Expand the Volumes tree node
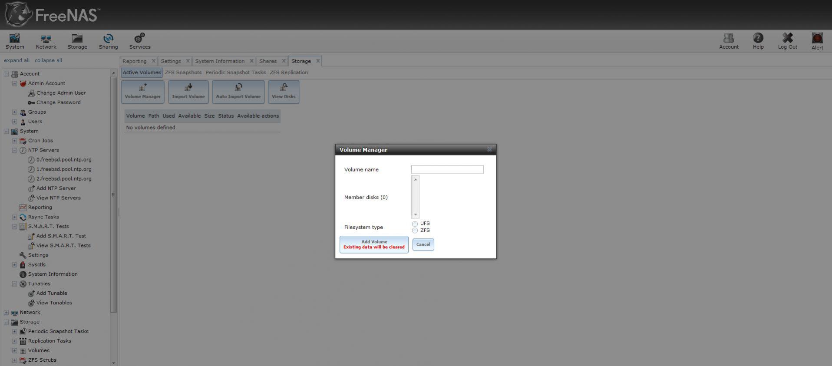832x366 pixels. coord(14,351)
